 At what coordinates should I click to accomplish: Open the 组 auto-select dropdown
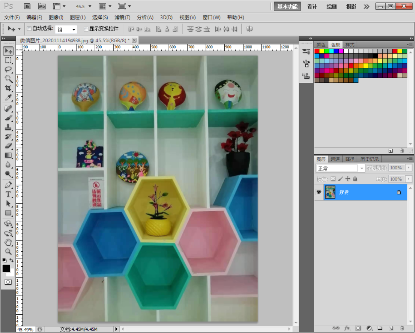point(74,29)
